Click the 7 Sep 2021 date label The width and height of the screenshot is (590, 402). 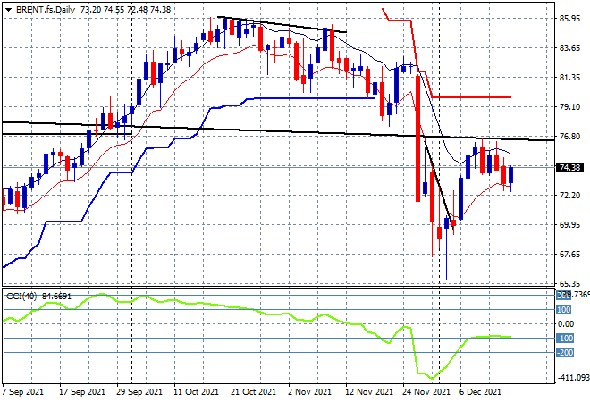tap(23, 392)
